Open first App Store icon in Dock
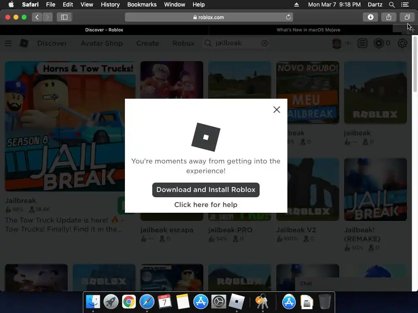 pos(200,302)
